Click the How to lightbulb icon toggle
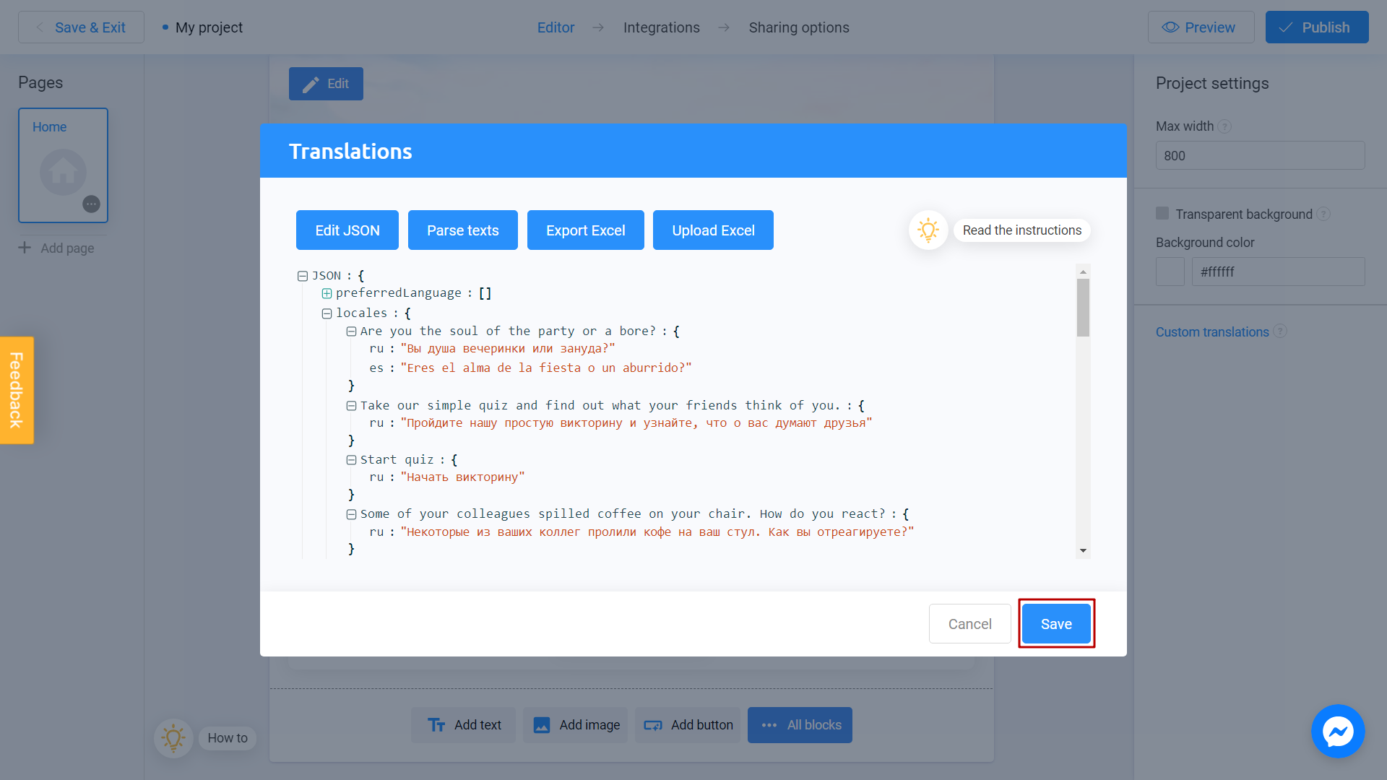Viewport: 1387px width, 780px height. [x=173, y=737]
